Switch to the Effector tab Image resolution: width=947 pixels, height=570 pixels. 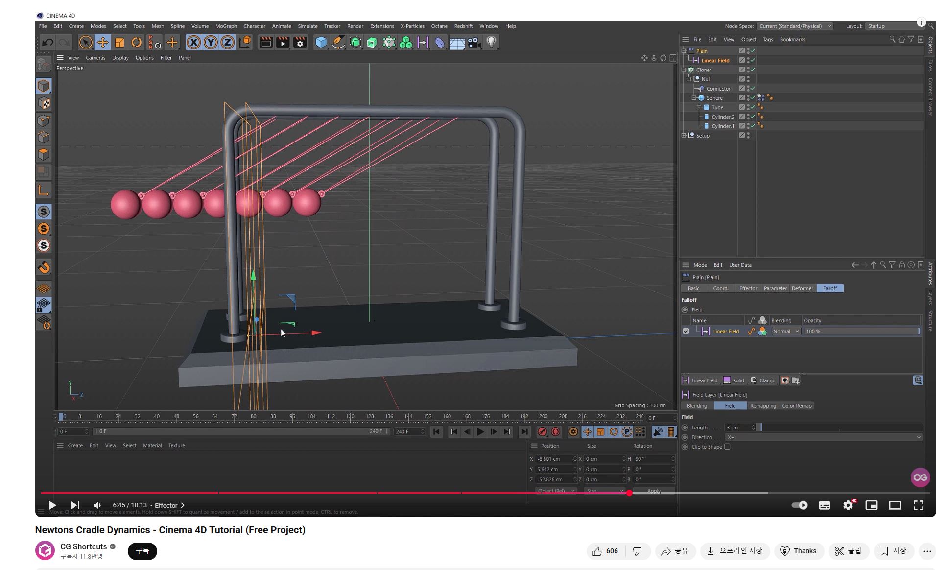click(748, 289)
